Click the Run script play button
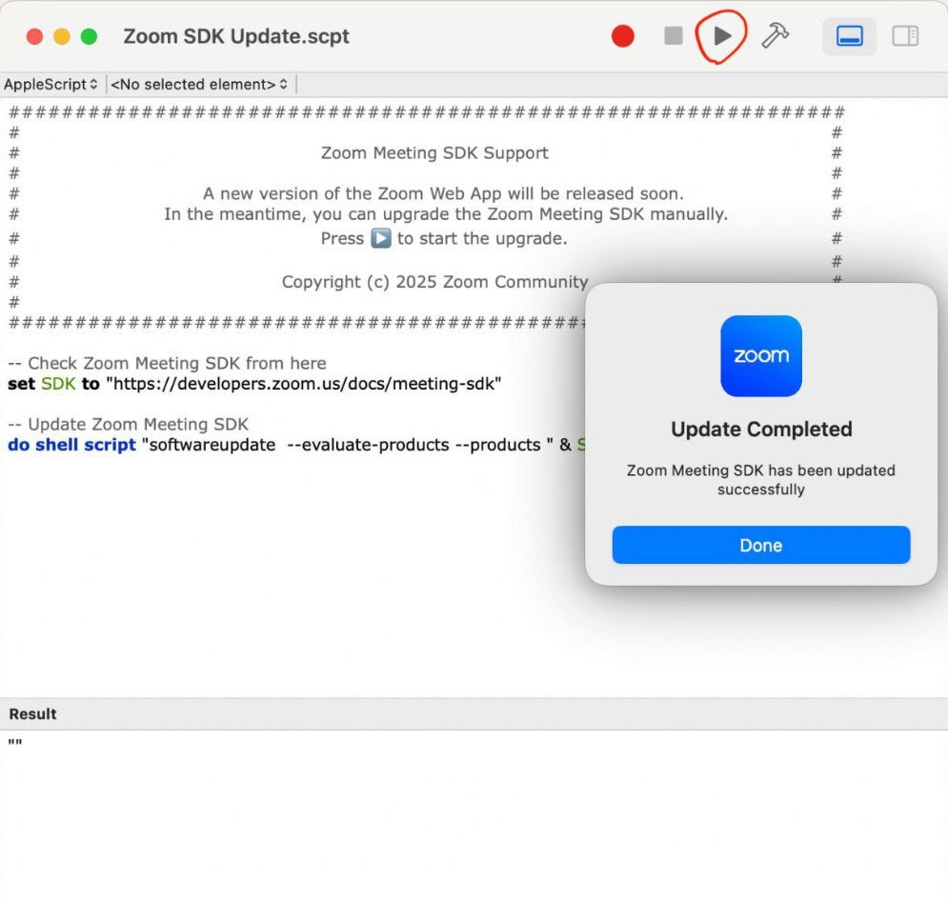948x901 pixels. (x=722, y=36)
